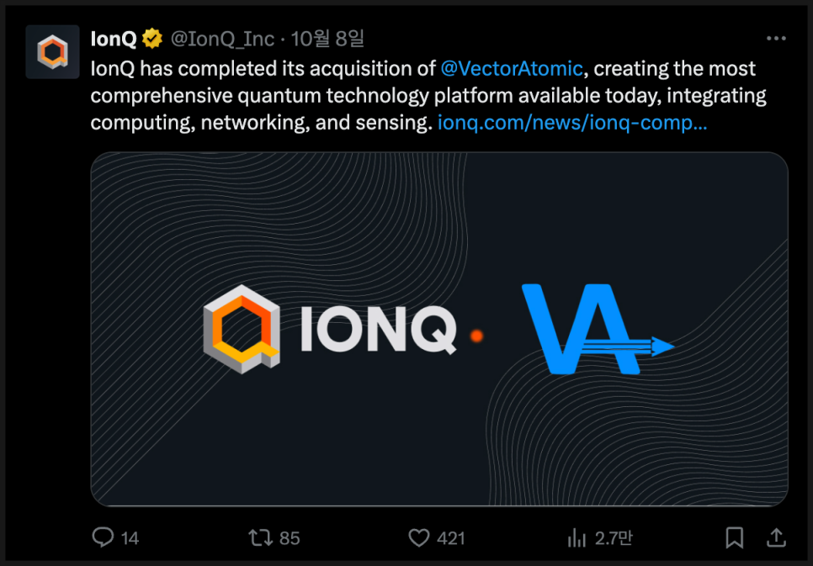Click the like count 421

451,538
